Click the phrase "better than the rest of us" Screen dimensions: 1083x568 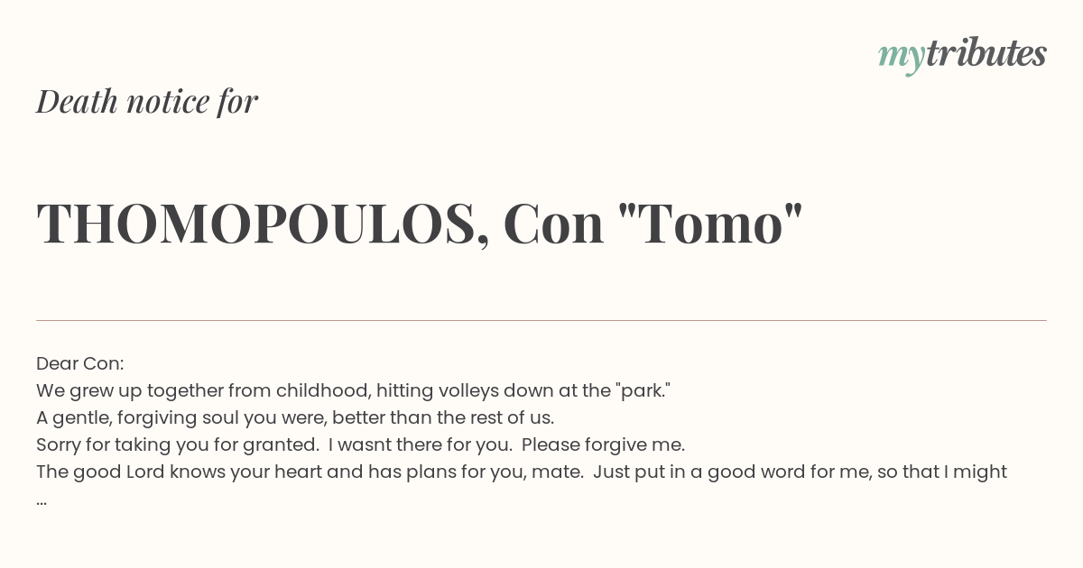(442, 417)
